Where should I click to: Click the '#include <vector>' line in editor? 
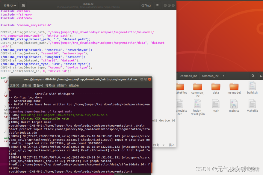(16, 11)
